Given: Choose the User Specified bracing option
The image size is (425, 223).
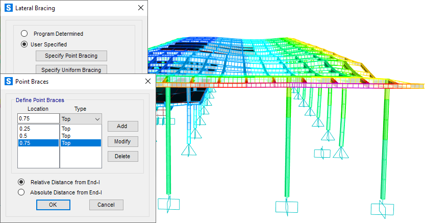Looking at the screenshot, I should click(24, 44).
